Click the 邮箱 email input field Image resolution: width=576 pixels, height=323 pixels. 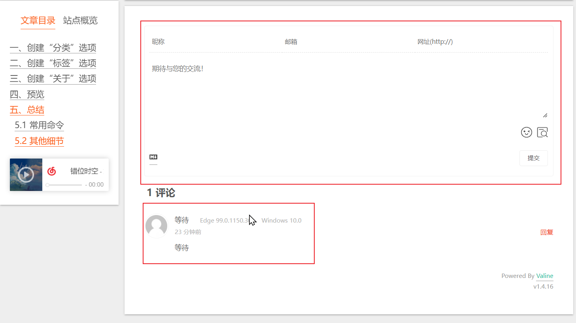(316, 41)
